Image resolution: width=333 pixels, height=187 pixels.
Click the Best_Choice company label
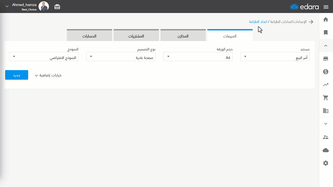[29, 10]
